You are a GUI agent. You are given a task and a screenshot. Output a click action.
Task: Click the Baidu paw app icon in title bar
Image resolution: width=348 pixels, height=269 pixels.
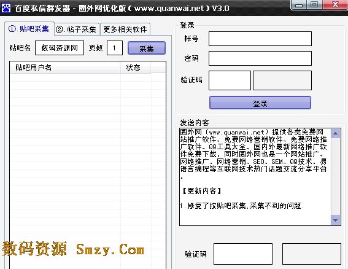6,8
